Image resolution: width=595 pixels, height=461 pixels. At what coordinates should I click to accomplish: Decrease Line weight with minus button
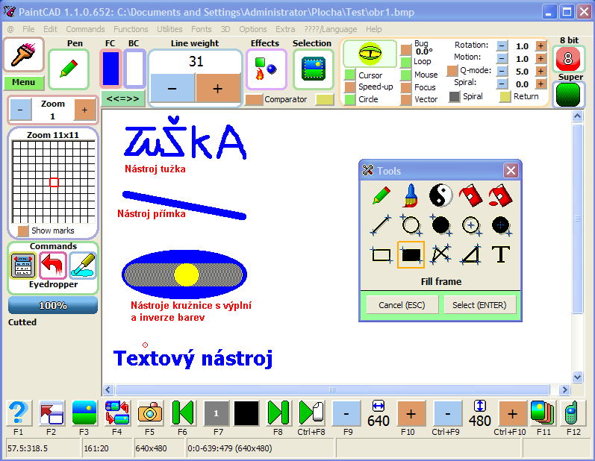[172, 88]
